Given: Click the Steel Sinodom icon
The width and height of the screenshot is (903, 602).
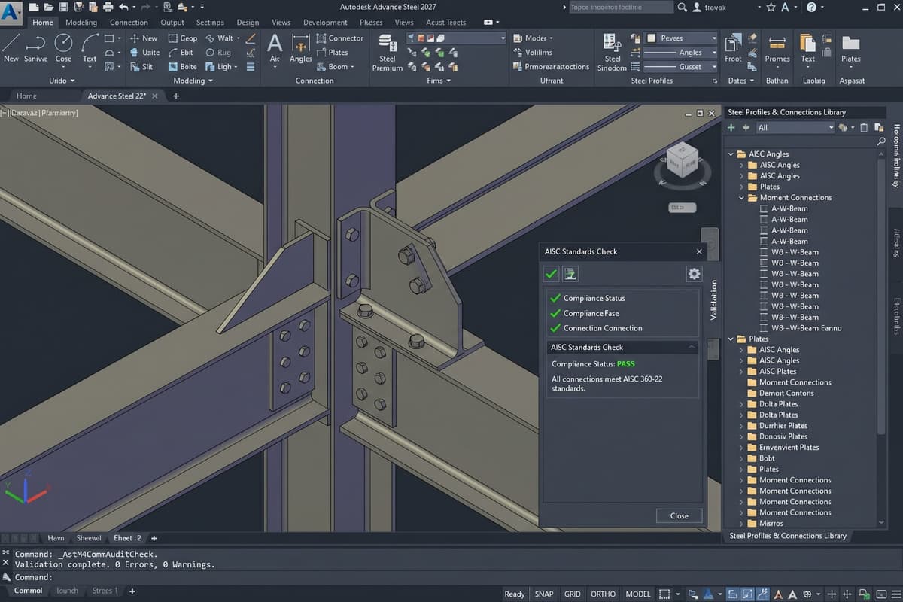Looking at the screenshot, I should click(x=613, y=43).
